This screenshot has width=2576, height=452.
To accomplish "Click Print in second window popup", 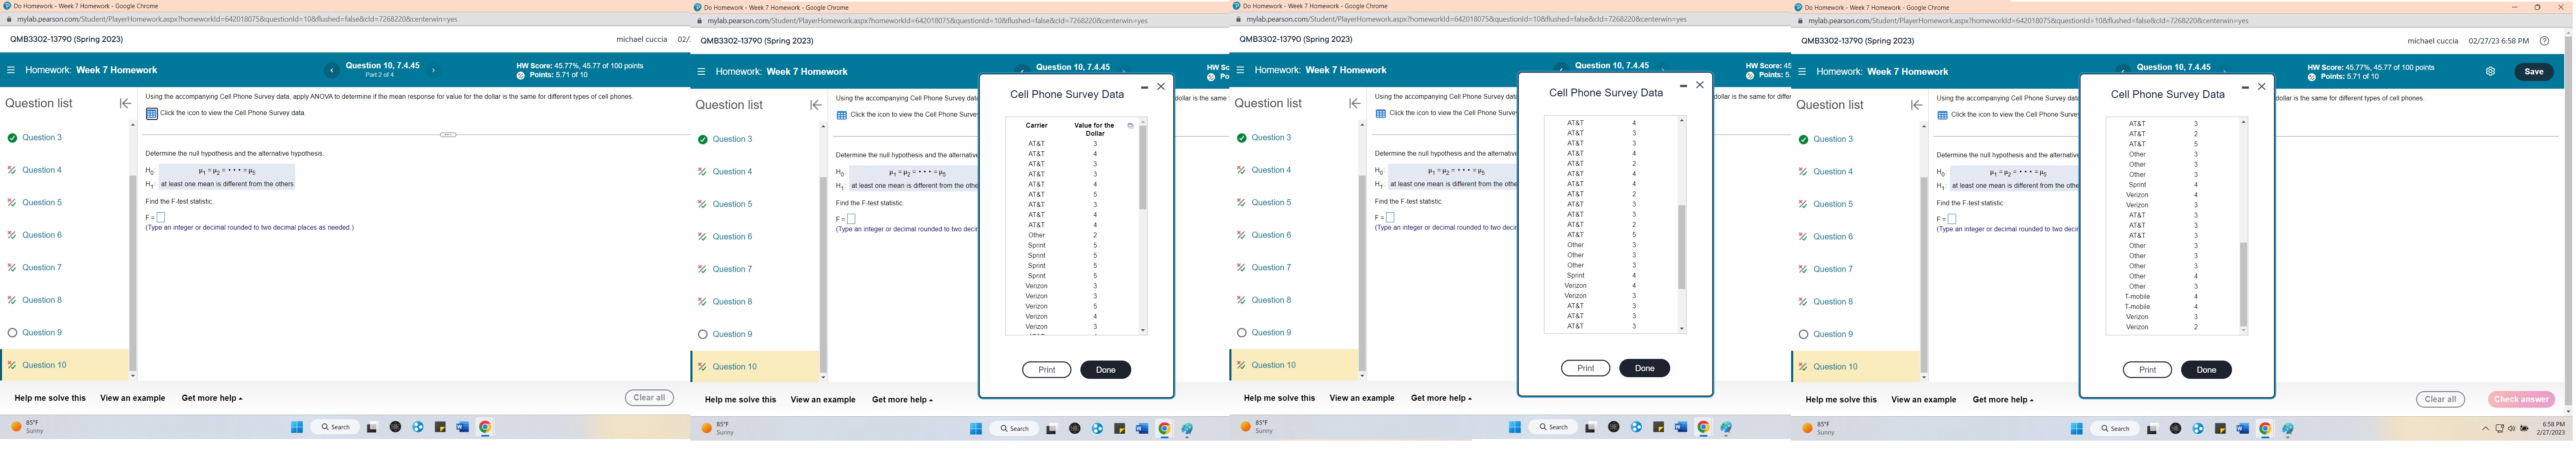I will coord(1046,370).
